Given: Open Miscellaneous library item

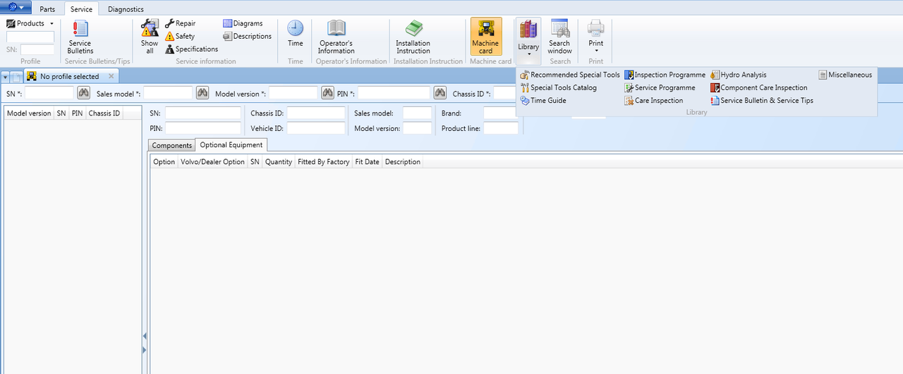Looking at the screenshot, I should [845, 75].
